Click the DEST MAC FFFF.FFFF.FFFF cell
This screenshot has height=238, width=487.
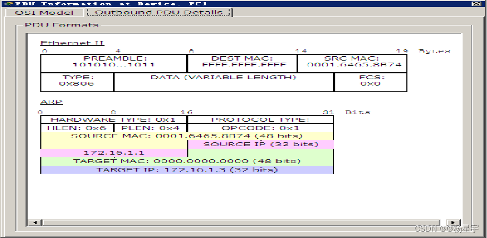242,63
